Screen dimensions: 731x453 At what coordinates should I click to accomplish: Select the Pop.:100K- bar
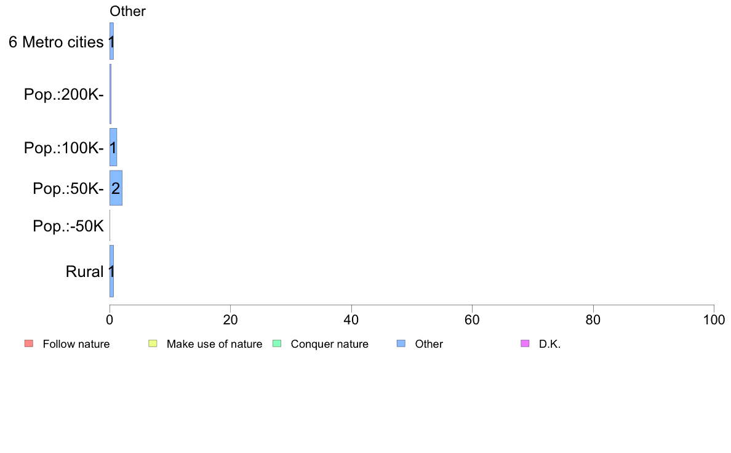tap(113, 147)
